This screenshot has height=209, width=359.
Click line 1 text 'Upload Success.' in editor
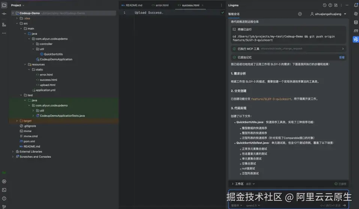(x=149, y=13)
